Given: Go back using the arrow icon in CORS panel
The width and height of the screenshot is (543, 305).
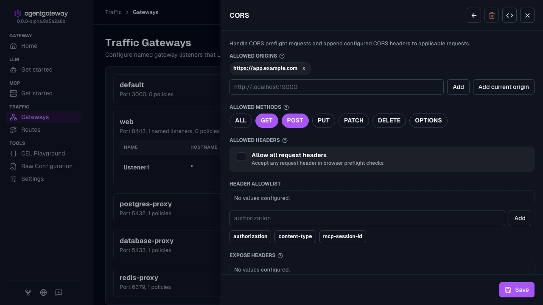Looking at the screenshot, I should pos(474,15).
